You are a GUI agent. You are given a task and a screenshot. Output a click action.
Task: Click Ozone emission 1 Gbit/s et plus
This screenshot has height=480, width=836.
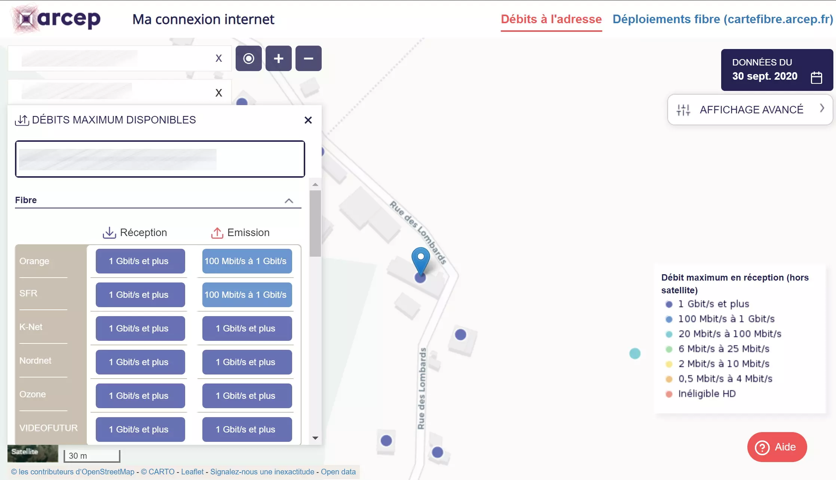tap(247, 396)
